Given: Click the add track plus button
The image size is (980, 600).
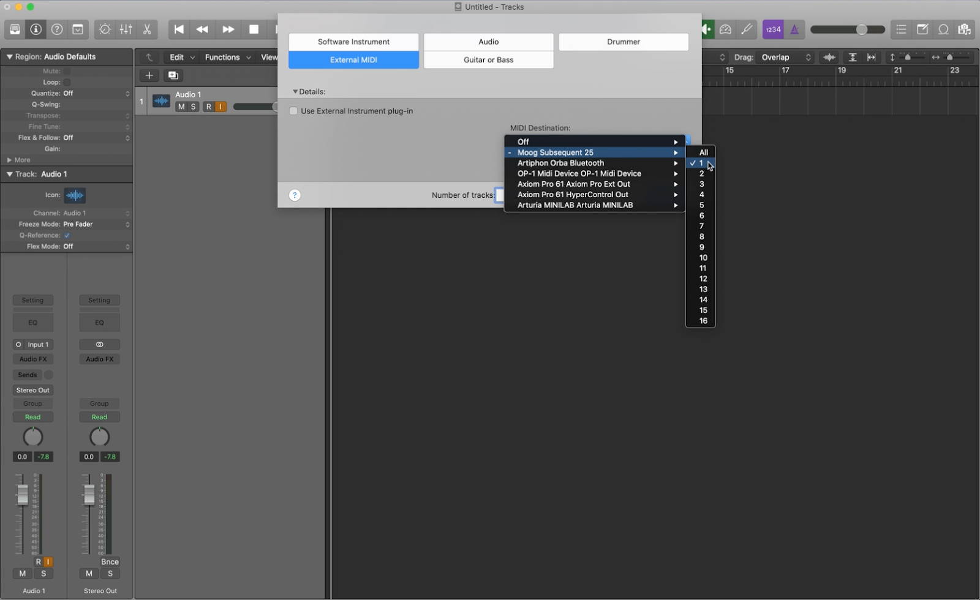Looking at the screenshot, I should (x=149, y=75).
